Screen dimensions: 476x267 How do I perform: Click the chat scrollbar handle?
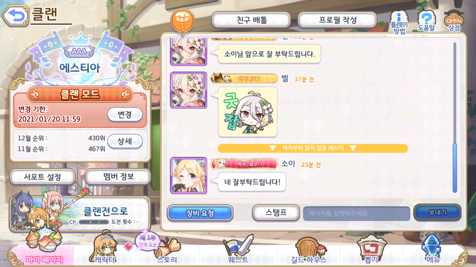(455, 168)
